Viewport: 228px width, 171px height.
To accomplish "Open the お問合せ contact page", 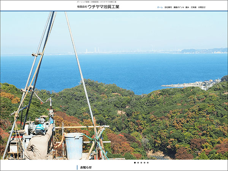I will (202, 7).
